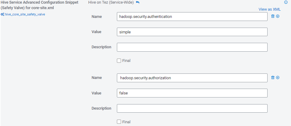The image size is (291, 126).
Task: Select Hive on Tez (Service-Wide) scope label
Action: coord(111,3)
